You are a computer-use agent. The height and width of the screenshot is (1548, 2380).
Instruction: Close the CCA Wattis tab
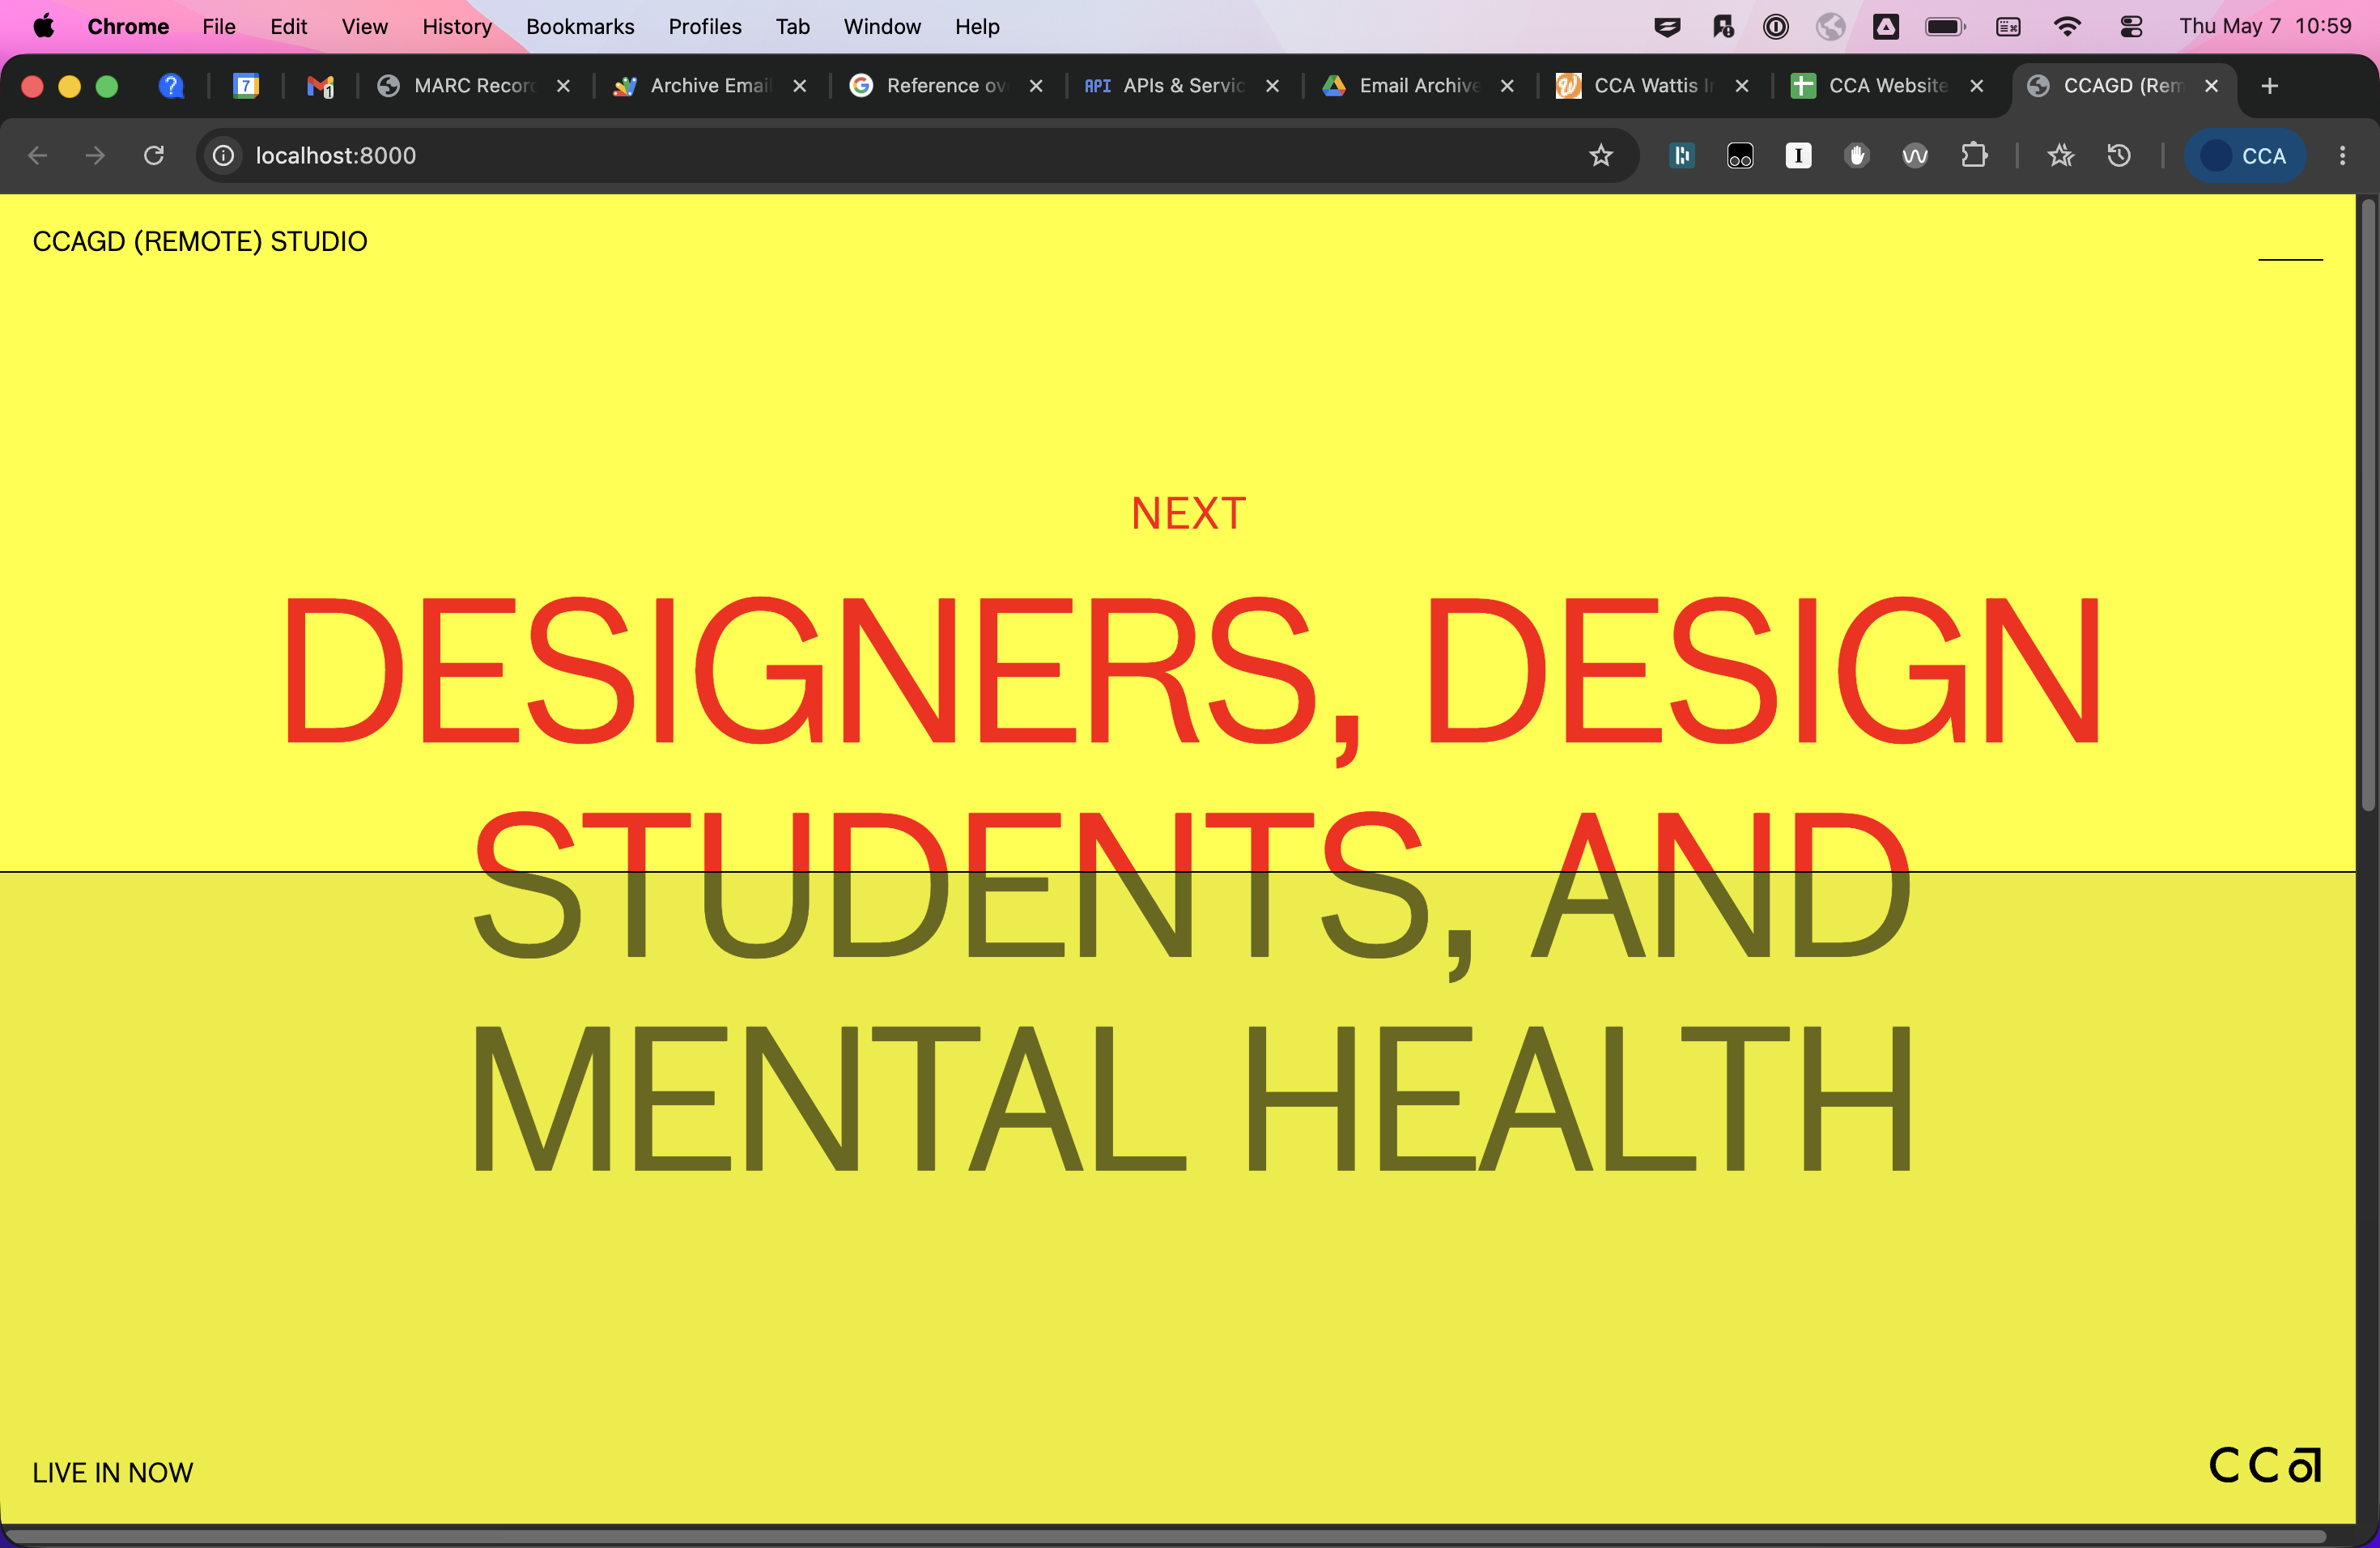(1742, 86)
